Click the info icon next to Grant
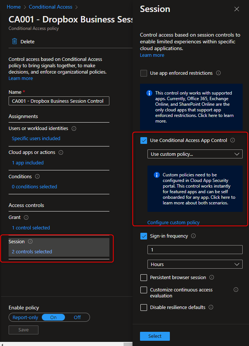The height and width of the screenshot is (346, 249). coord(26,217)
